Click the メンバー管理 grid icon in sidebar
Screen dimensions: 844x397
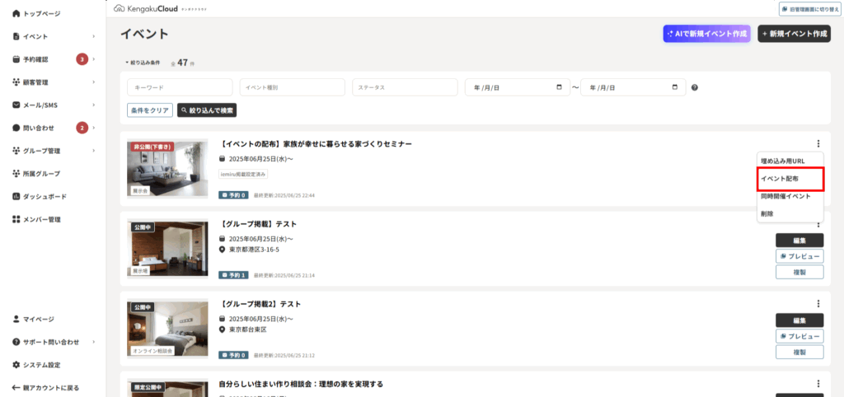point(16,220)
